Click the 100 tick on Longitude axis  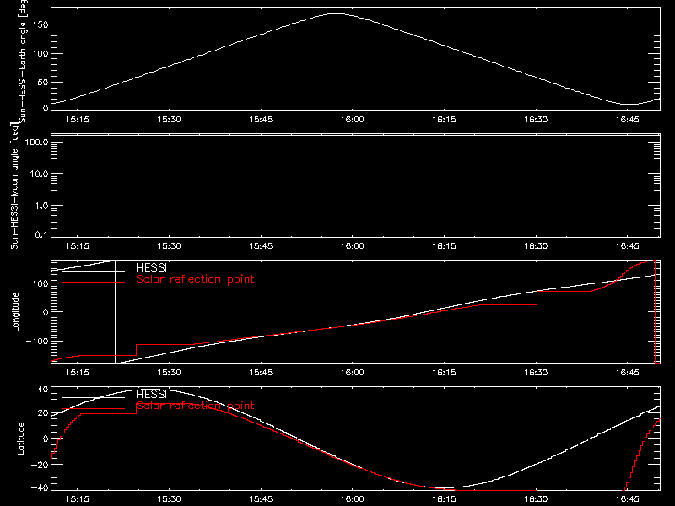coord(40,283)
